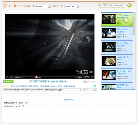Viewport: 138px width, 125px height.
Task: Open the Channel dropdown showing youtube
Action: (x=43, y=6)
